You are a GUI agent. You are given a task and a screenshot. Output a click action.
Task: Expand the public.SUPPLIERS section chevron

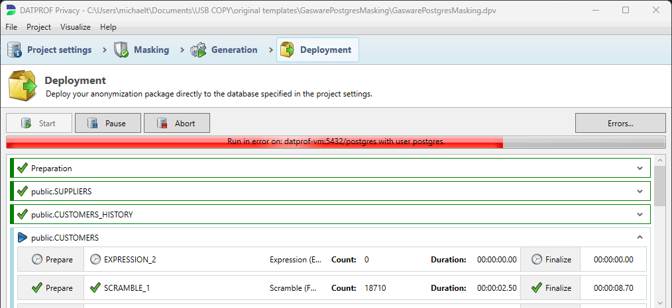click(x=640, y=192)
